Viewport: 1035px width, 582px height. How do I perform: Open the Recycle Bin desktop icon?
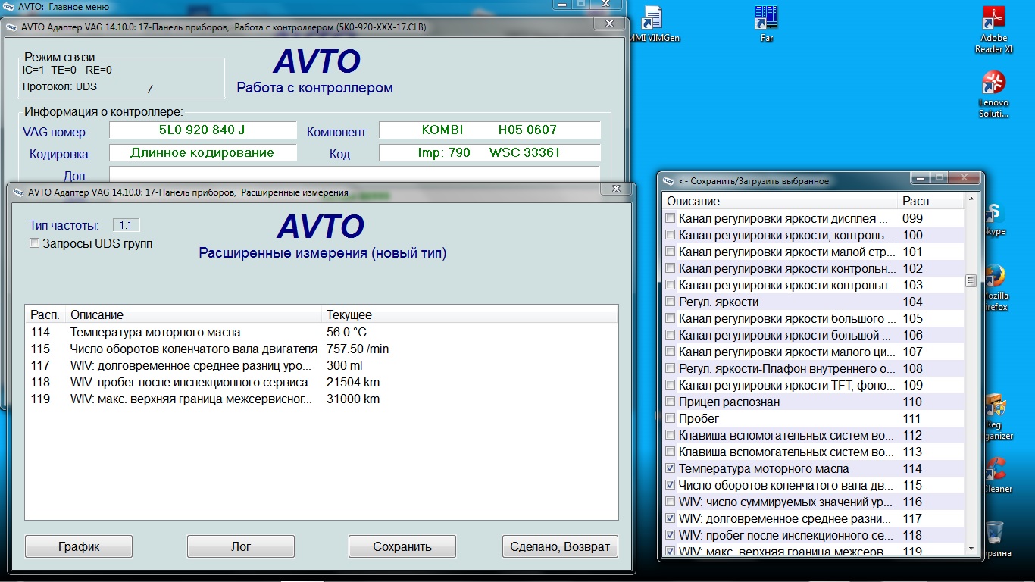[x=995, y=533]
